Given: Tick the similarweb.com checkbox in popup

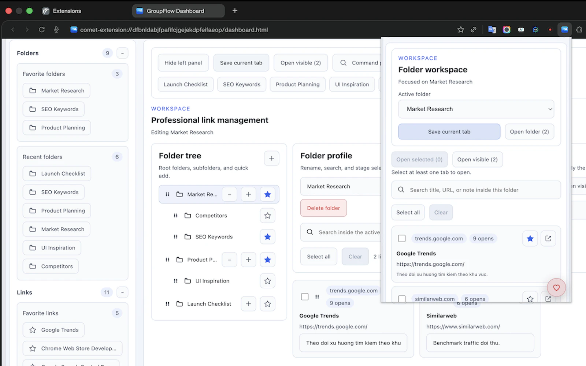Looking at the screenshot, I should click(402, 299).
